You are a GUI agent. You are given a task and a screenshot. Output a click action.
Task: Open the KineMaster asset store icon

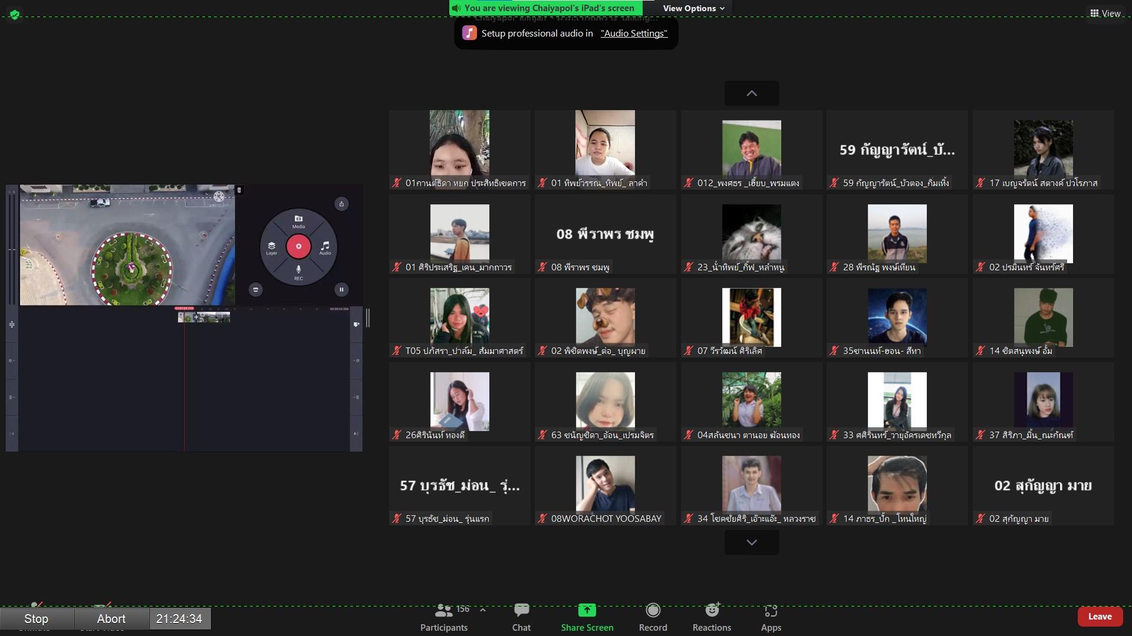pos(255,289)
